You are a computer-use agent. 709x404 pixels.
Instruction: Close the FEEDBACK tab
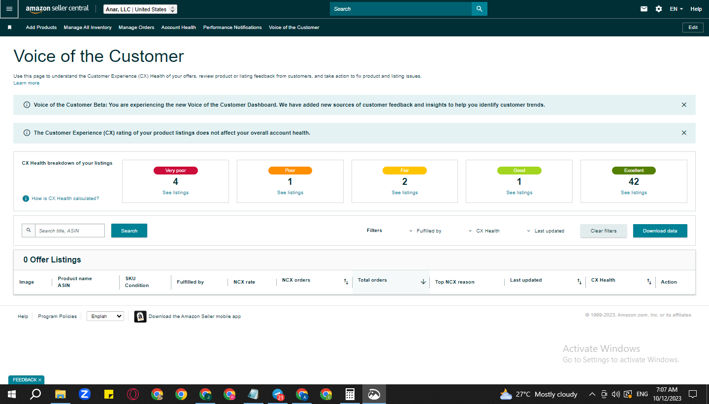pyautogui.click(x=40, y=380)
